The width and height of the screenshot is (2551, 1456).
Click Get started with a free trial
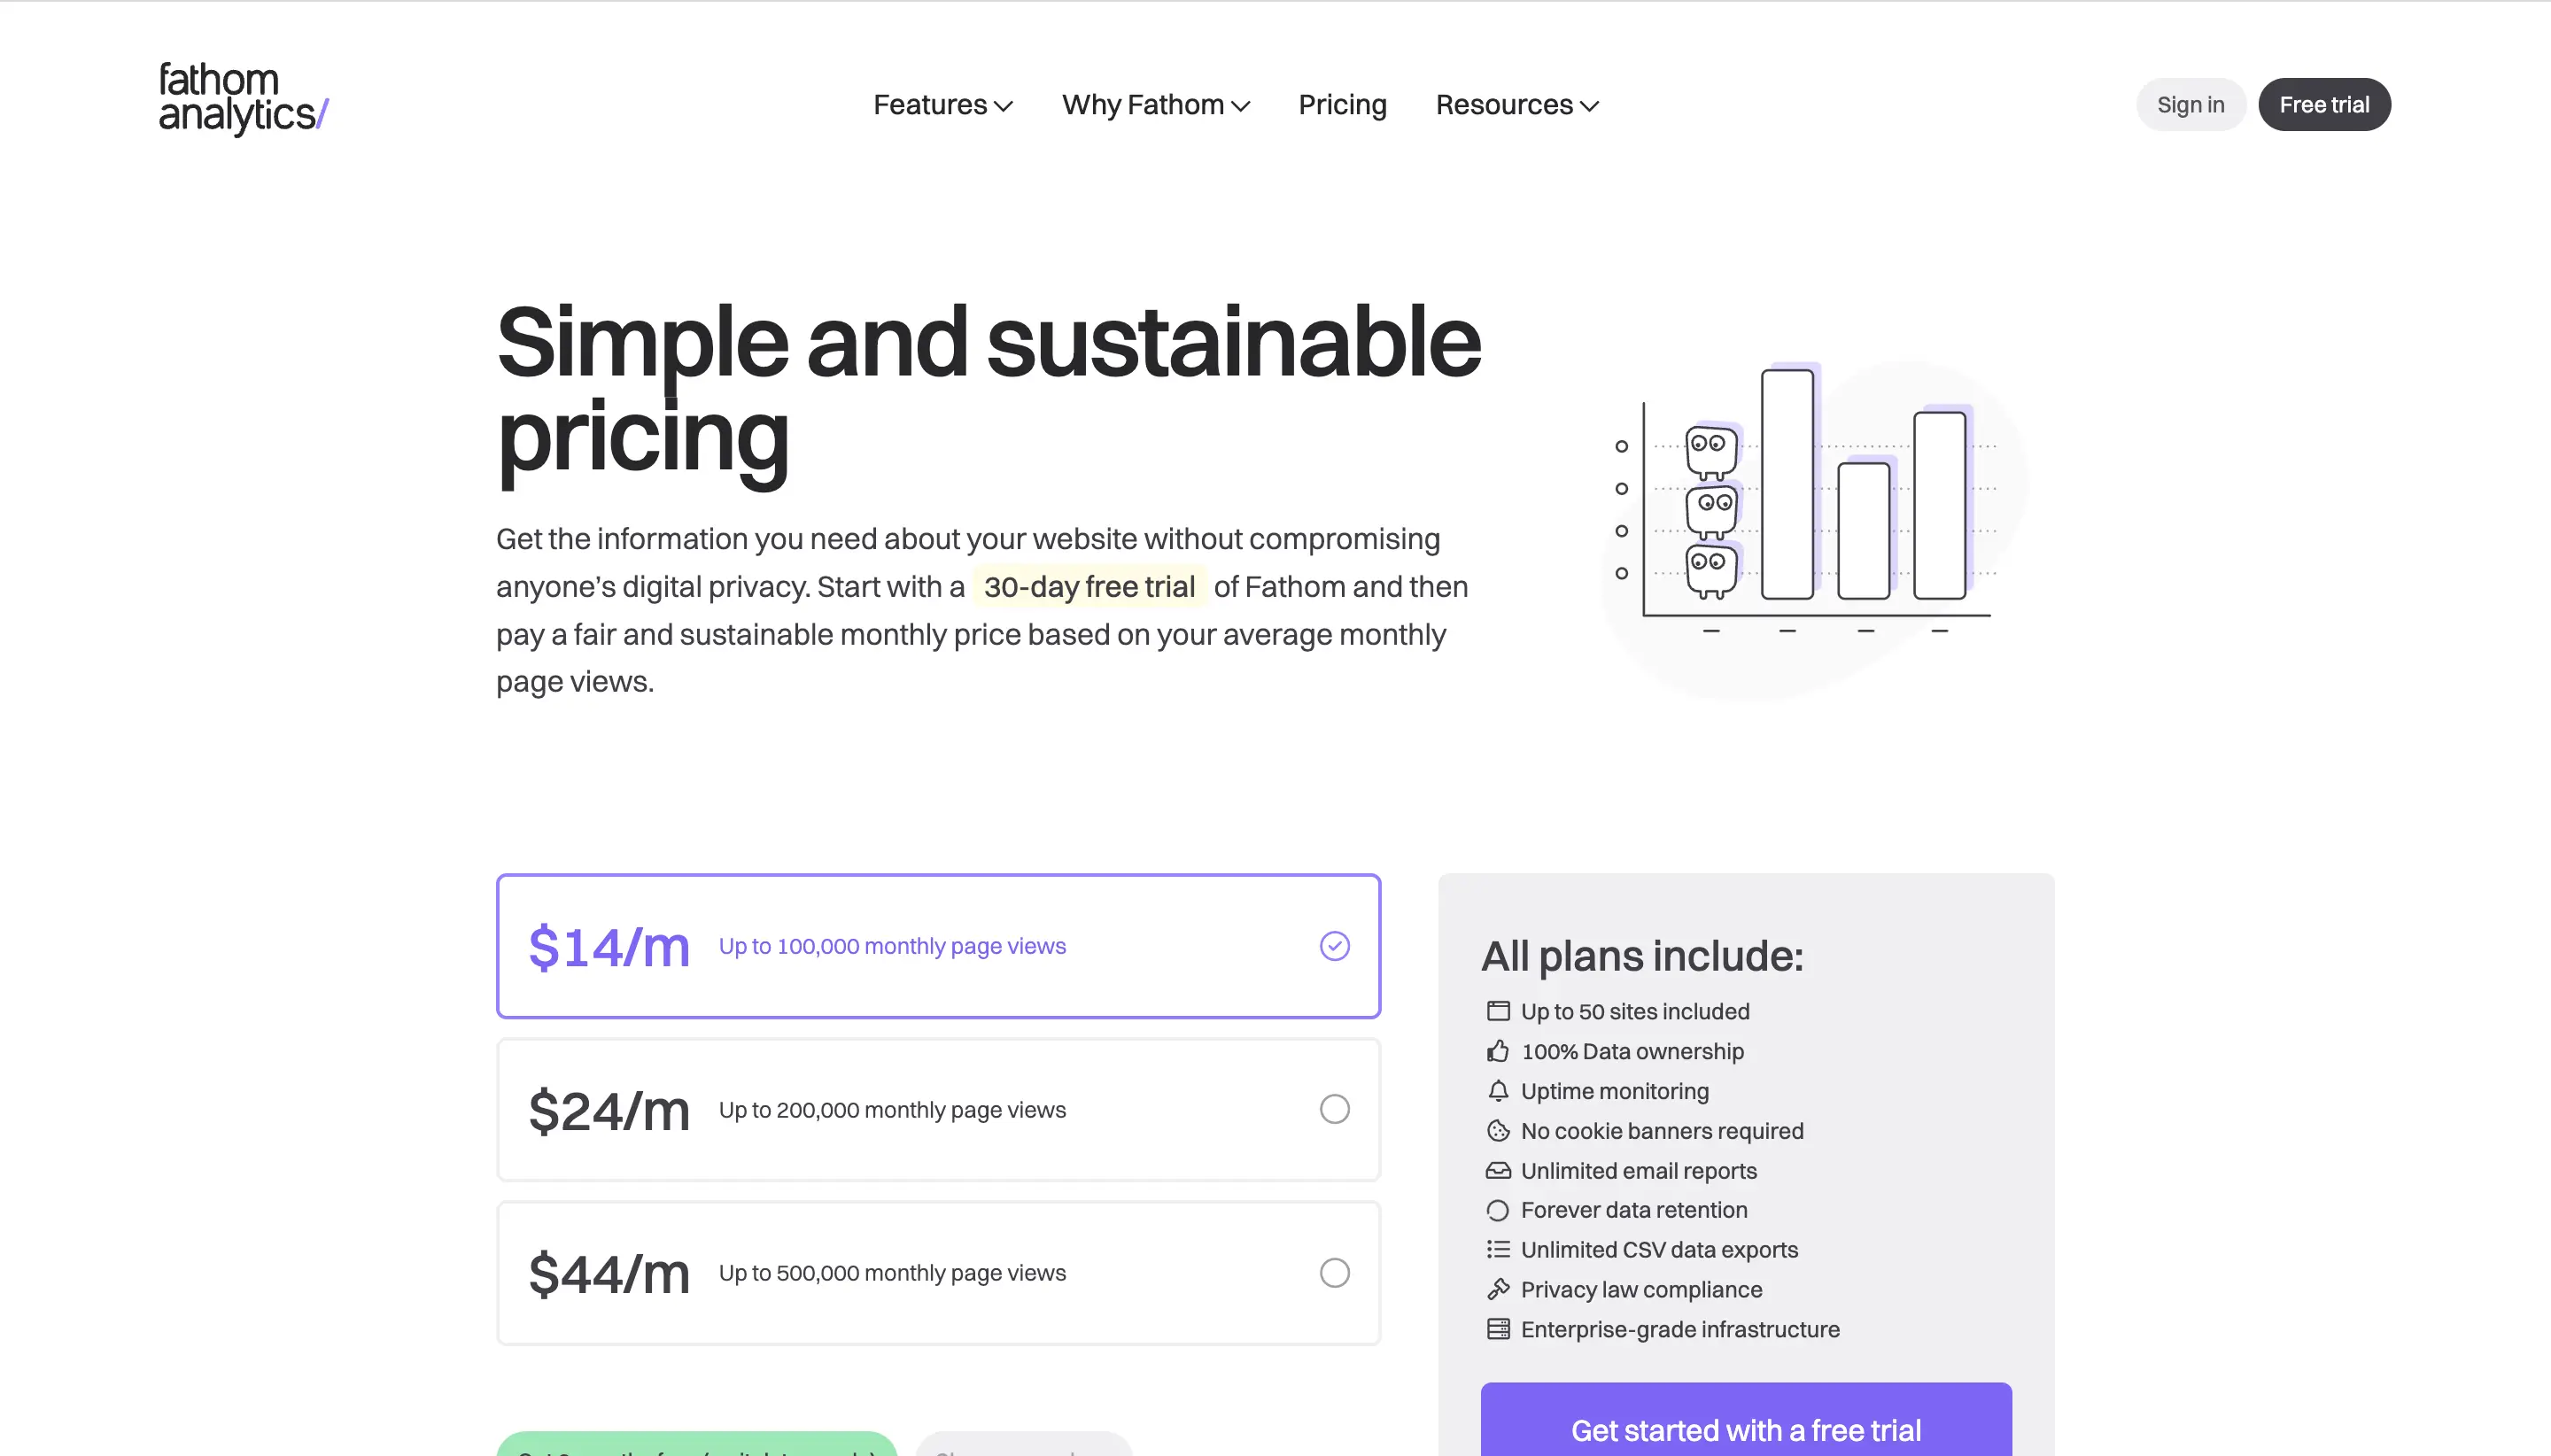1745,1429
